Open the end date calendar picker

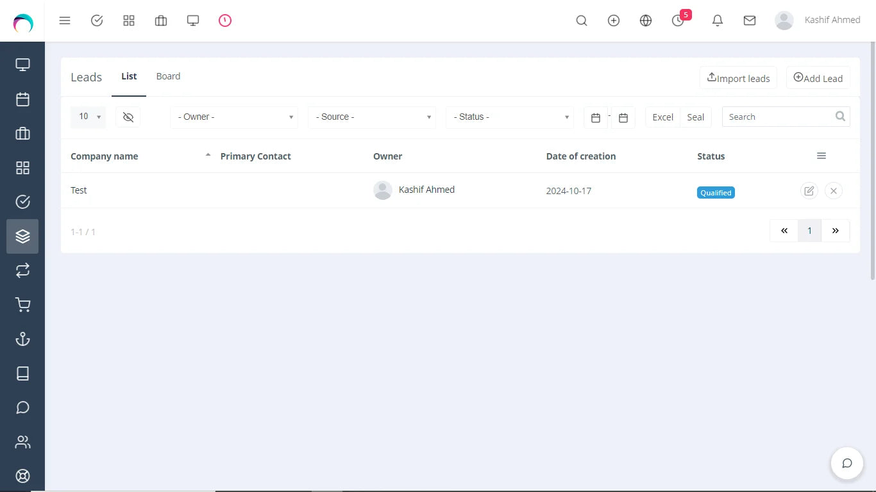(x=623, y=118)
